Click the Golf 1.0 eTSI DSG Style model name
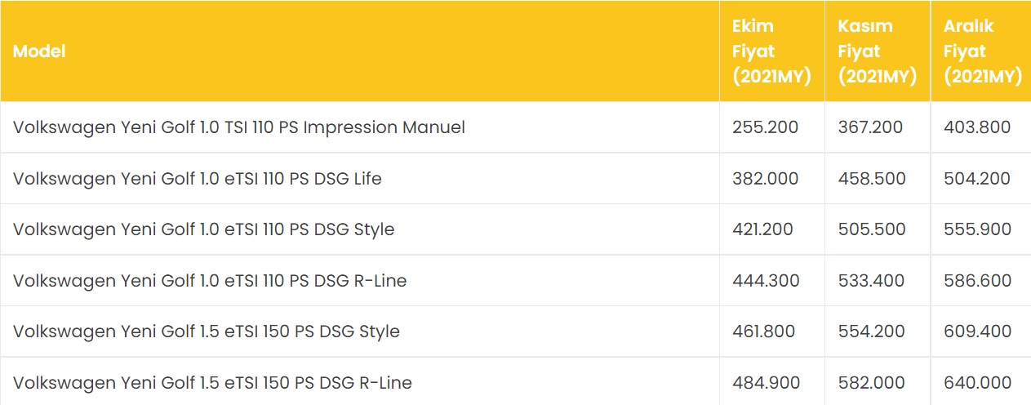This screenshot has width=1031, height=405. click(x=203, y=229)
